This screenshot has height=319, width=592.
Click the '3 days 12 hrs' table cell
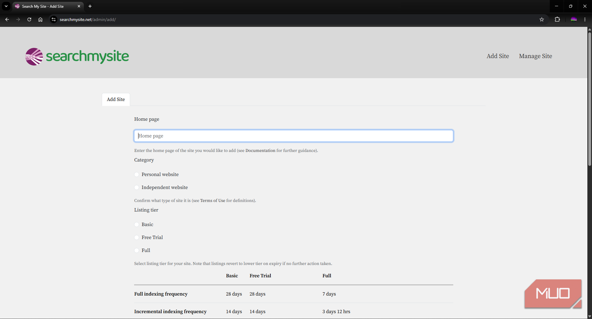[x=336, y=312]
